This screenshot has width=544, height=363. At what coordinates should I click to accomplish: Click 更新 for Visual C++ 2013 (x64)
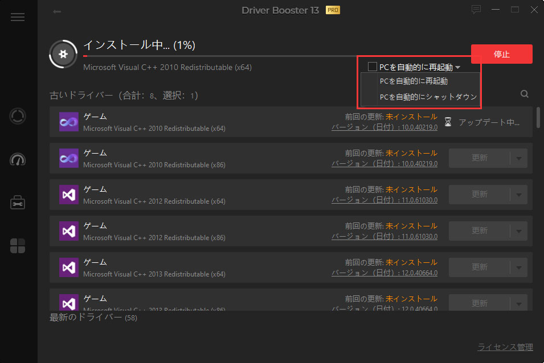[480, 267]
